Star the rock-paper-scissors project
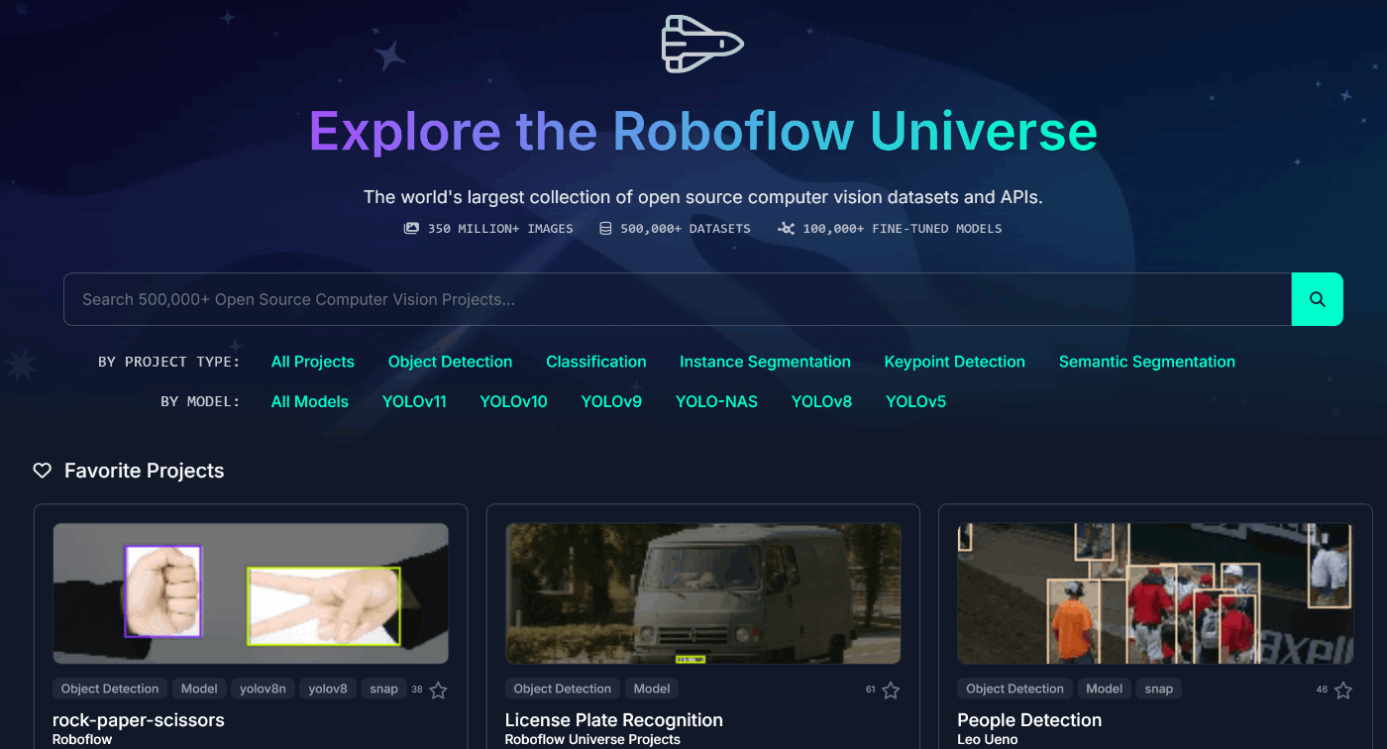Image resolution: width=1387 pixels, height=749 pixels. (438, 691)
